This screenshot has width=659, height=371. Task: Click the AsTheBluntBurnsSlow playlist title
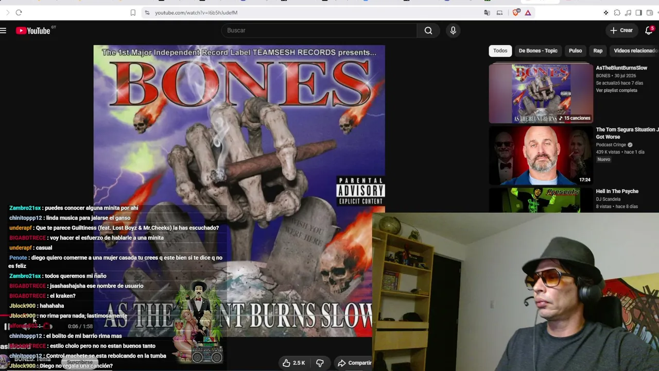click(621, 68)
